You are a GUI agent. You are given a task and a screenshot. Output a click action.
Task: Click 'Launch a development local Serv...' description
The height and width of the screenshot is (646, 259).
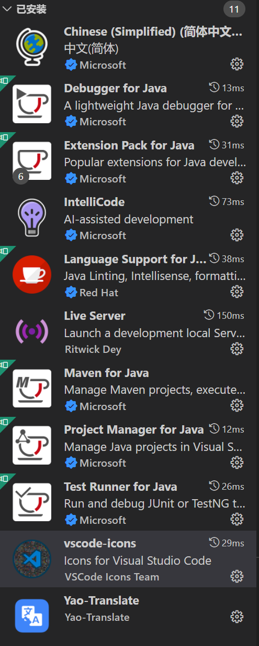pos(154,333)
